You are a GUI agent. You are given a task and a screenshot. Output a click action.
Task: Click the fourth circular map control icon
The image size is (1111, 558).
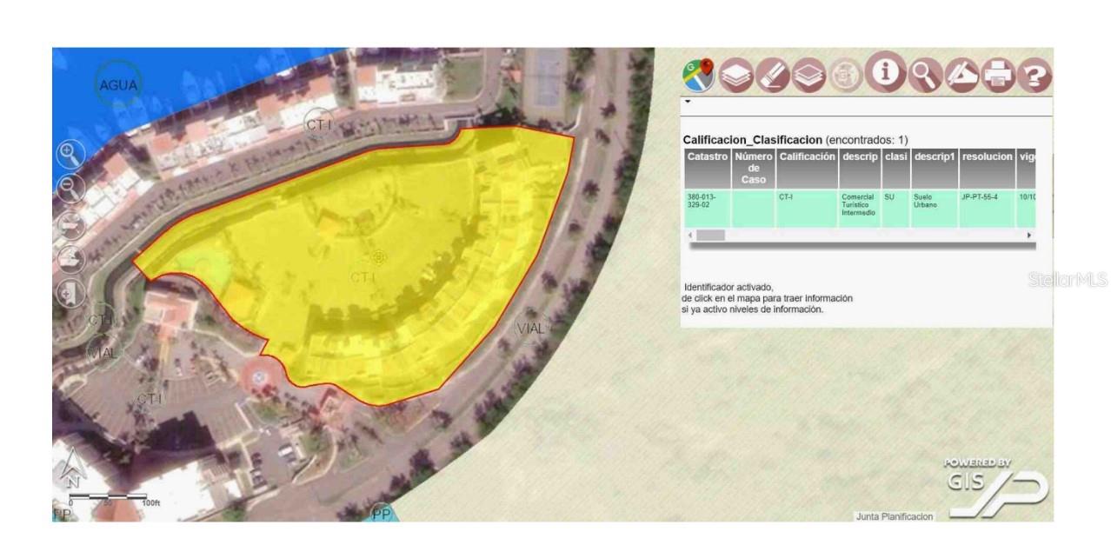coord(70,258)
